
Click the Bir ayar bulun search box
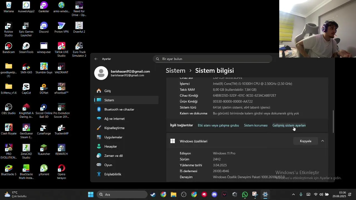point(212,59)
